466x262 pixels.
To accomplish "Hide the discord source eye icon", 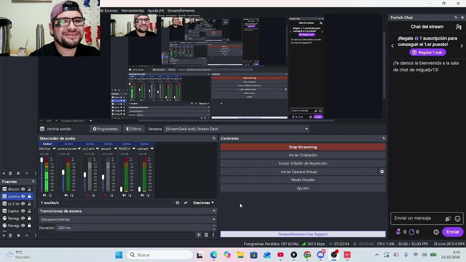I will (23, 189).
